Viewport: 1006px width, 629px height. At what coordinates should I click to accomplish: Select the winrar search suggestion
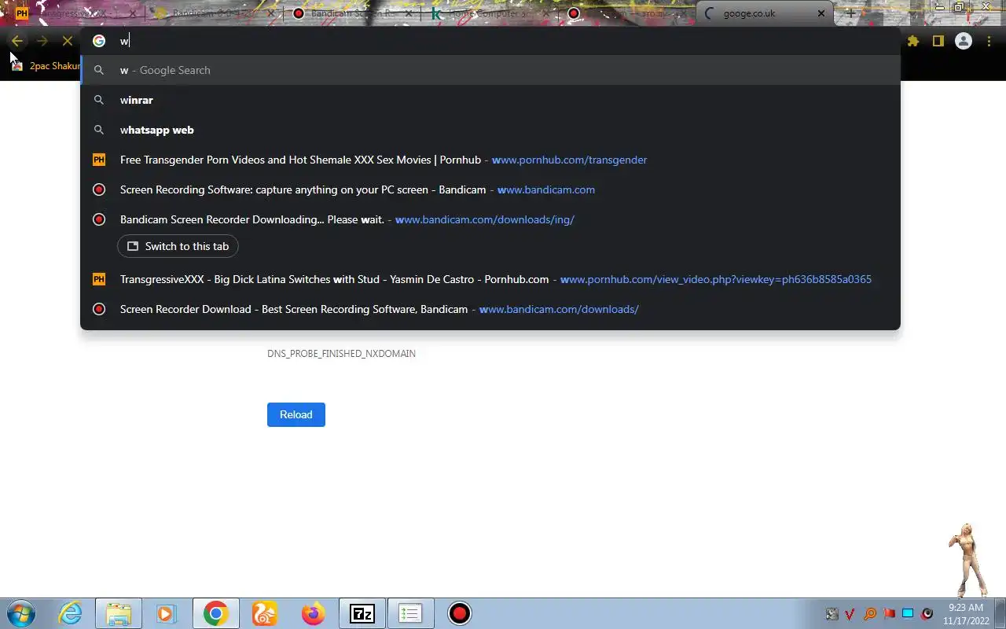pyautogui.click(x=490, y=100)
